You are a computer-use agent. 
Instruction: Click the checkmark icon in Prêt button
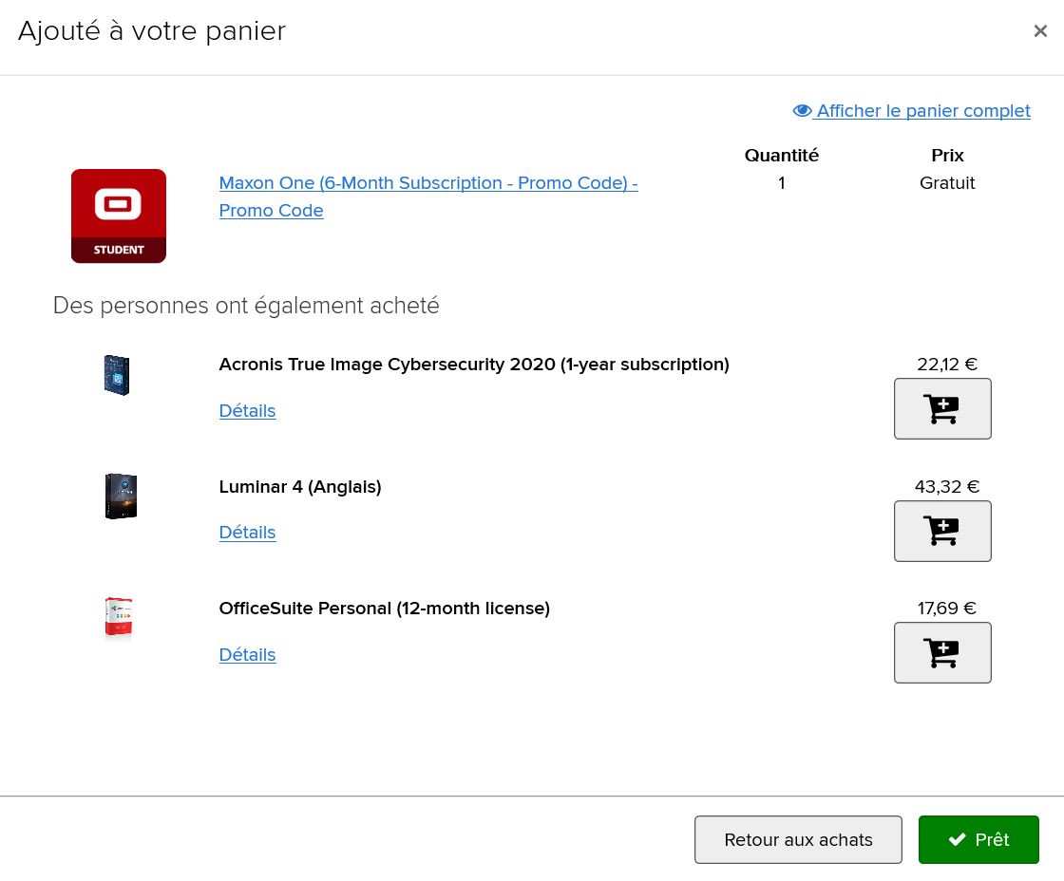(x=957, y=839)
